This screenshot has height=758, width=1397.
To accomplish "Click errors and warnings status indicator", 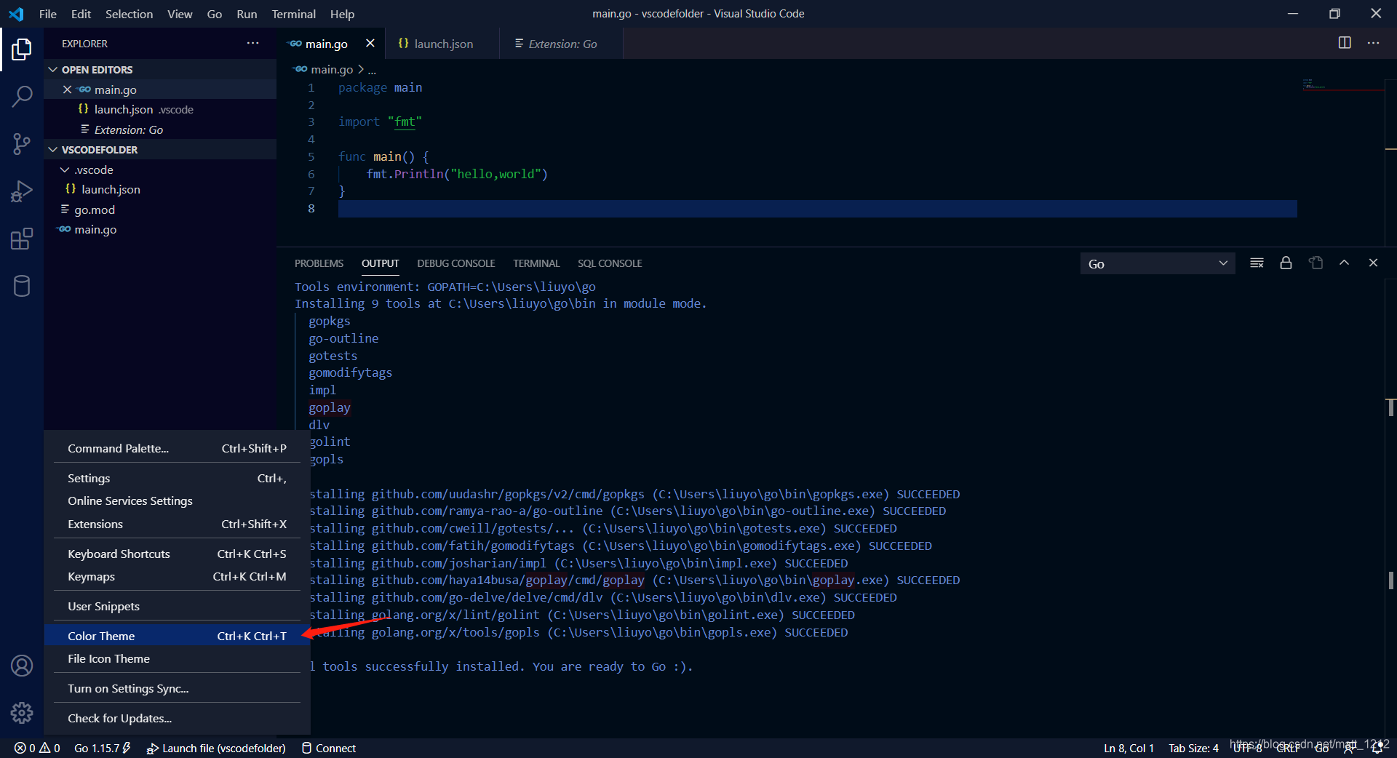I will tap(37, 748).
